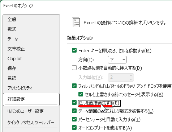The height and width of the screenshot is (132, 172).
Task: Uncheck セルを直接編集する checkbox
Action: tap(74, 103)
